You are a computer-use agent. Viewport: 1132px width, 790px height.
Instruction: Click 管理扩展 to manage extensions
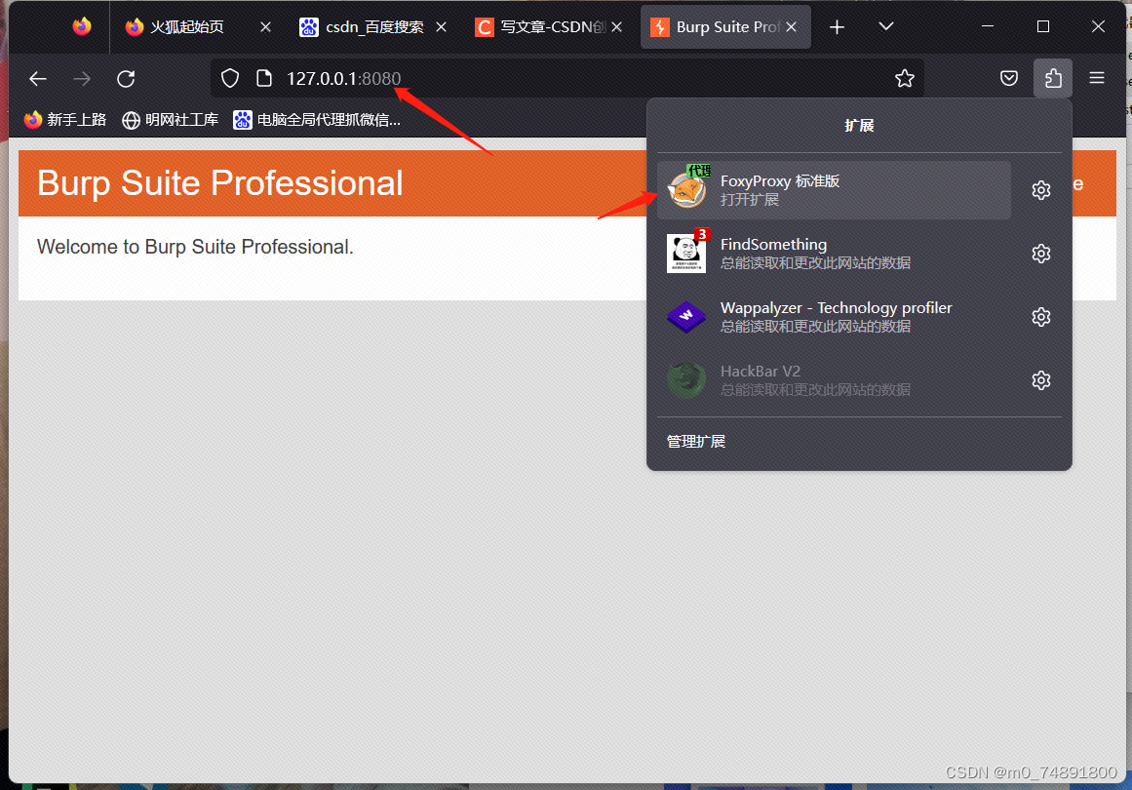[x=696, y=441]
